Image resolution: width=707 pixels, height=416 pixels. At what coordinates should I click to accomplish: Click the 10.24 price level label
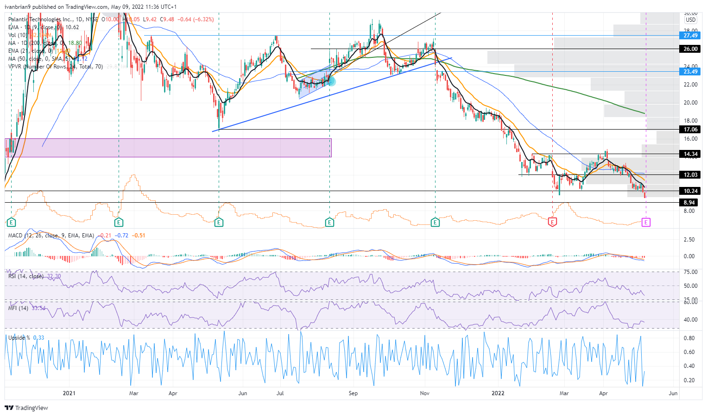690,191
